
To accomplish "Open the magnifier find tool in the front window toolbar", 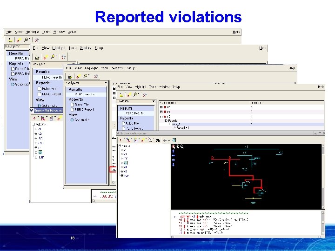I will click(x=136, y=94).
